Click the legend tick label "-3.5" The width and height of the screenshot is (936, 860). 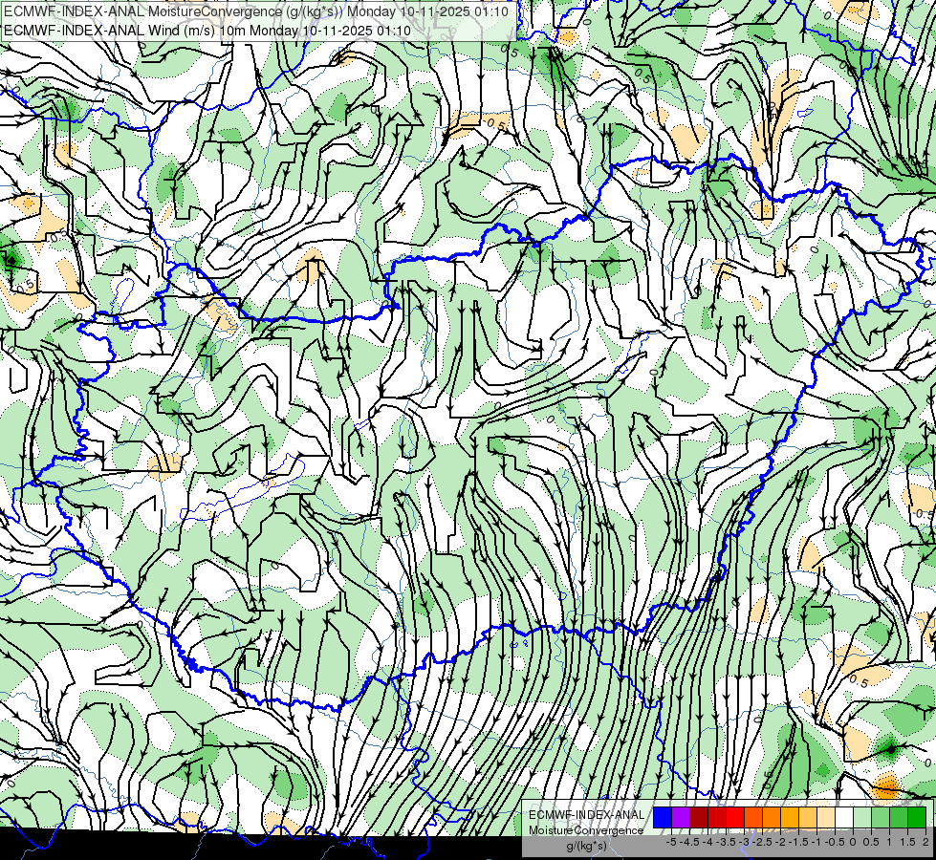coord(726,842)
